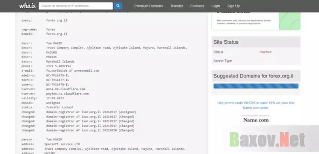Viewport: 319px width, 154px height.
Task: Click the changed entry marked (Assigned)
Action: click(91, 112)
